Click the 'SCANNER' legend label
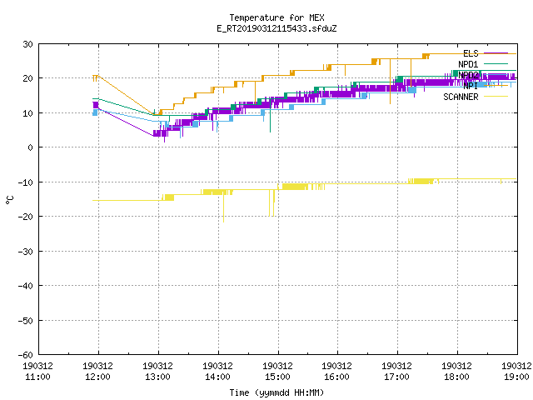The height and width of the screenshot is (400, 533). (461, 97)
